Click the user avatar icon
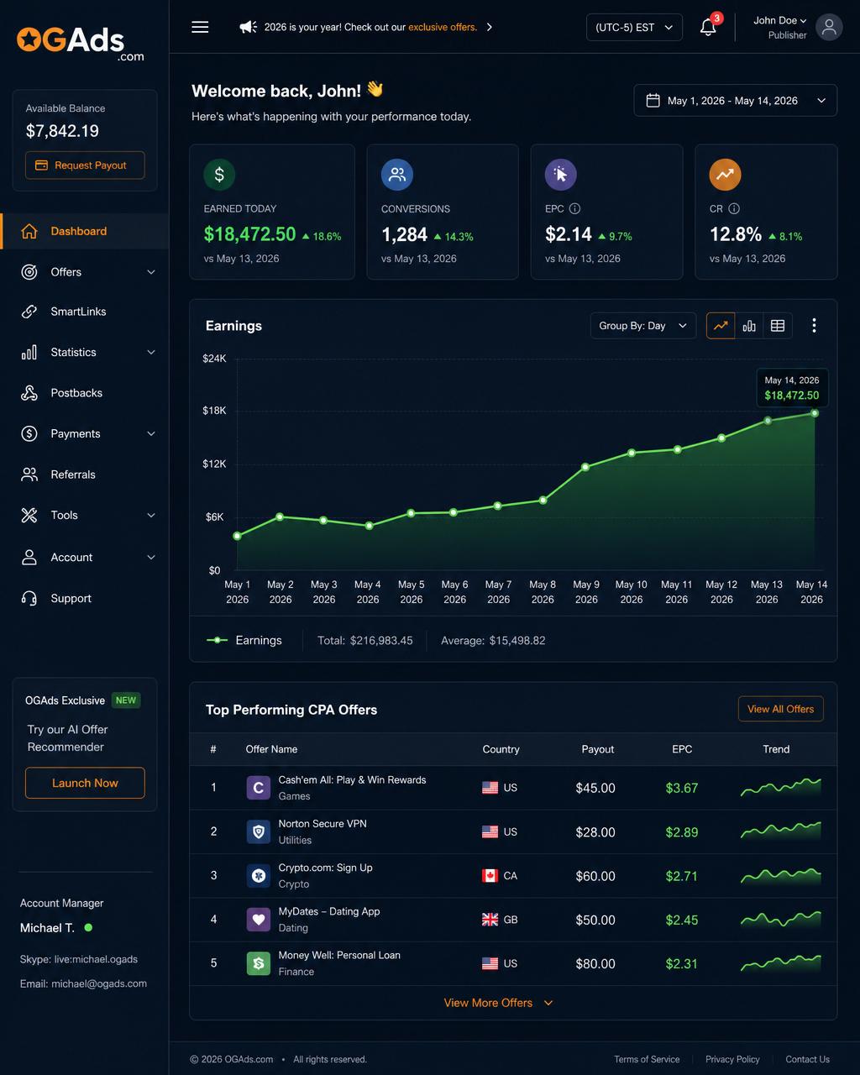 coord(829,27)
